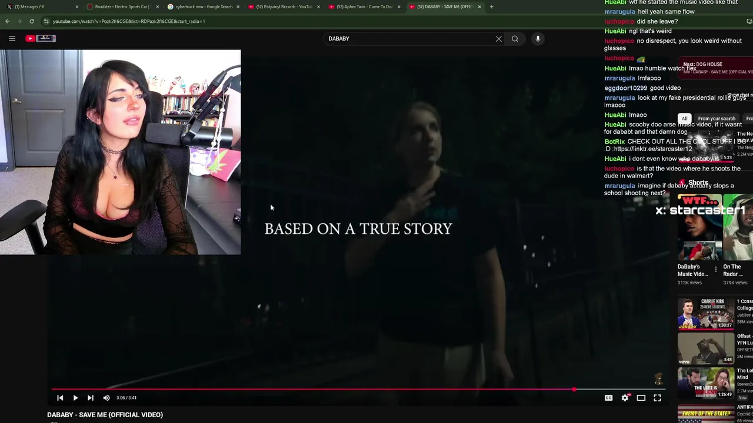View site info icon in address bar
Screen dimensions: 753x423
tap(46, 21)
